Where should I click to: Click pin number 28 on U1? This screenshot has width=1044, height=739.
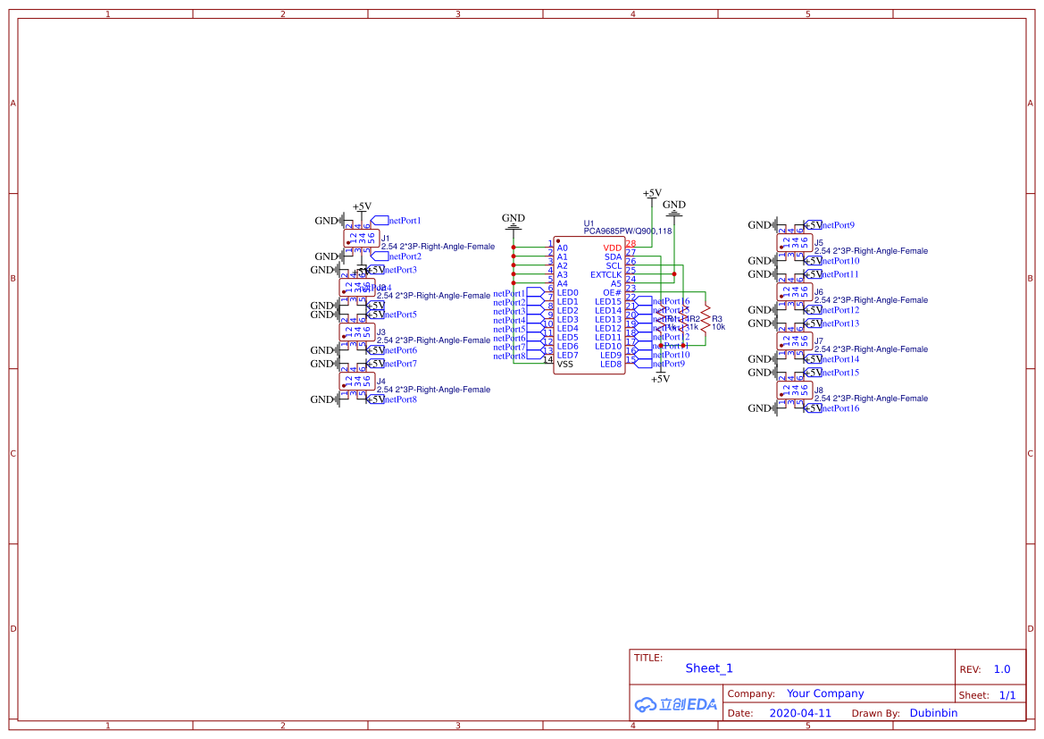coord(631,244)
